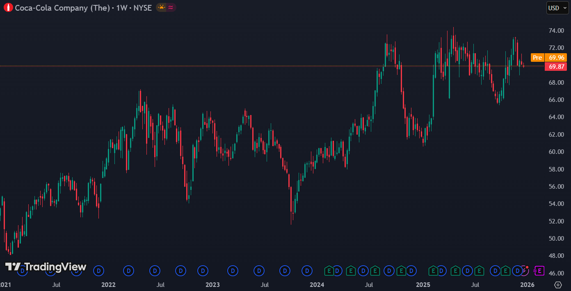Image resolution: width=571 pixels, height=291 pixels.
Task: Click the dividend D marker nearest the 2022 label
Action: (x=98, y=271)
